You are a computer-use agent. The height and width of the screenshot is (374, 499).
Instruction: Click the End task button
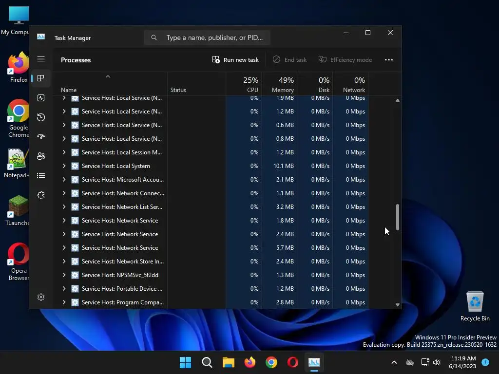click(x=289, y=60)
